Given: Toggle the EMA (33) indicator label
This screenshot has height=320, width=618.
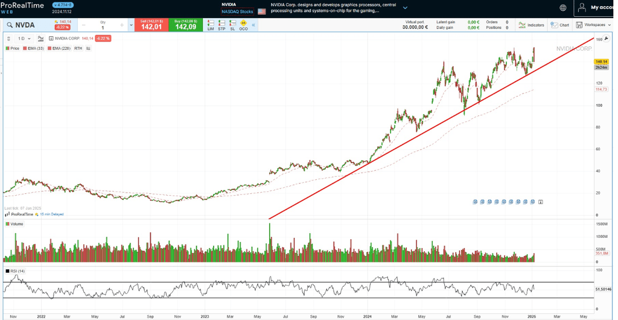Looking at the screenshot, I should point(34,48).
